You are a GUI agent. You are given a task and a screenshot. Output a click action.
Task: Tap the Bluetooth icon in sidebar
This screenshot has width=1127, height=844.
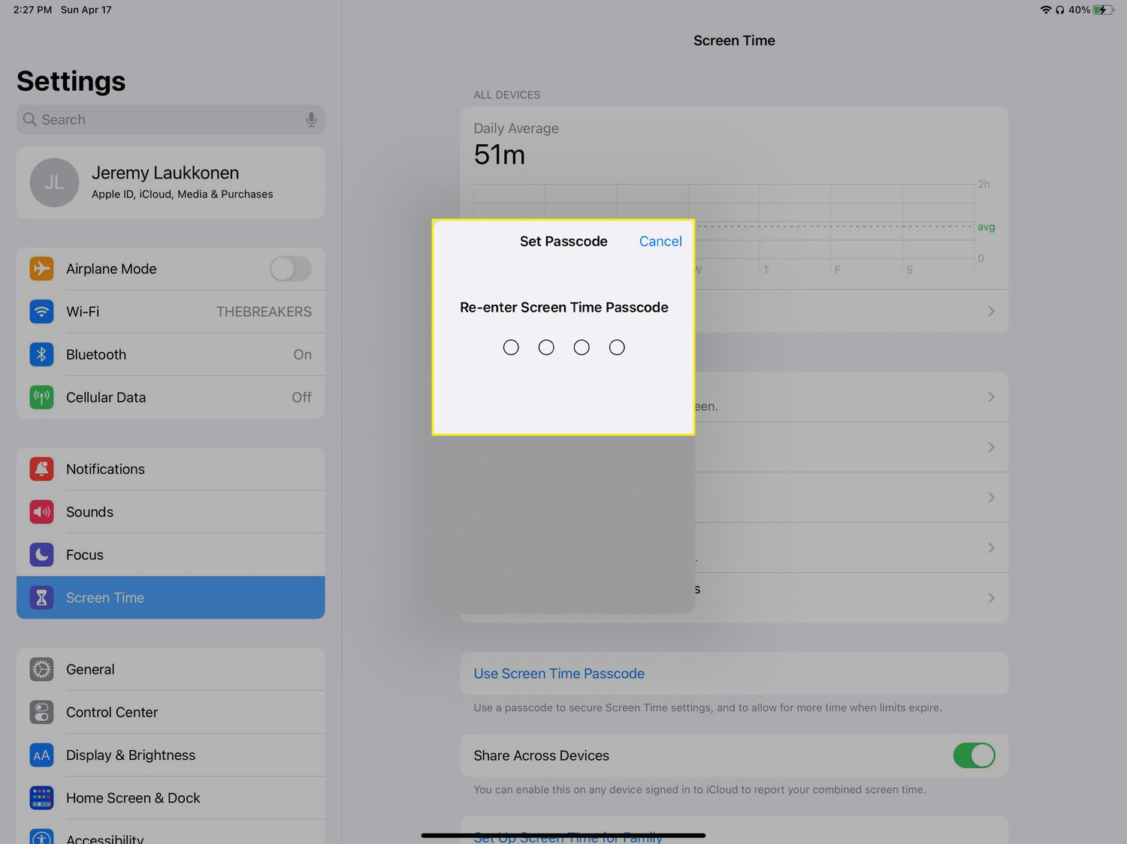click(x=42, y=354)
